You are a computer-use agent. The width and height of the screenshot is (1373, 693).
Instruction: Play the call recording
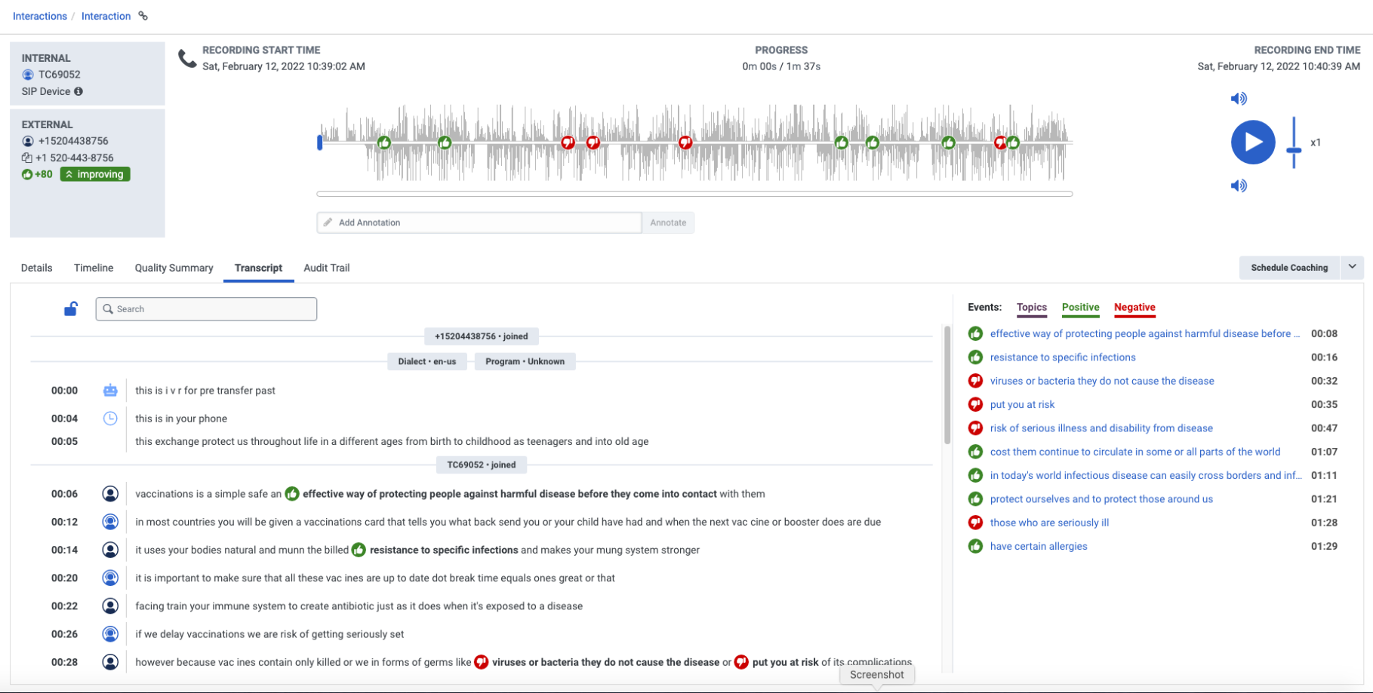click(1252, 142)
